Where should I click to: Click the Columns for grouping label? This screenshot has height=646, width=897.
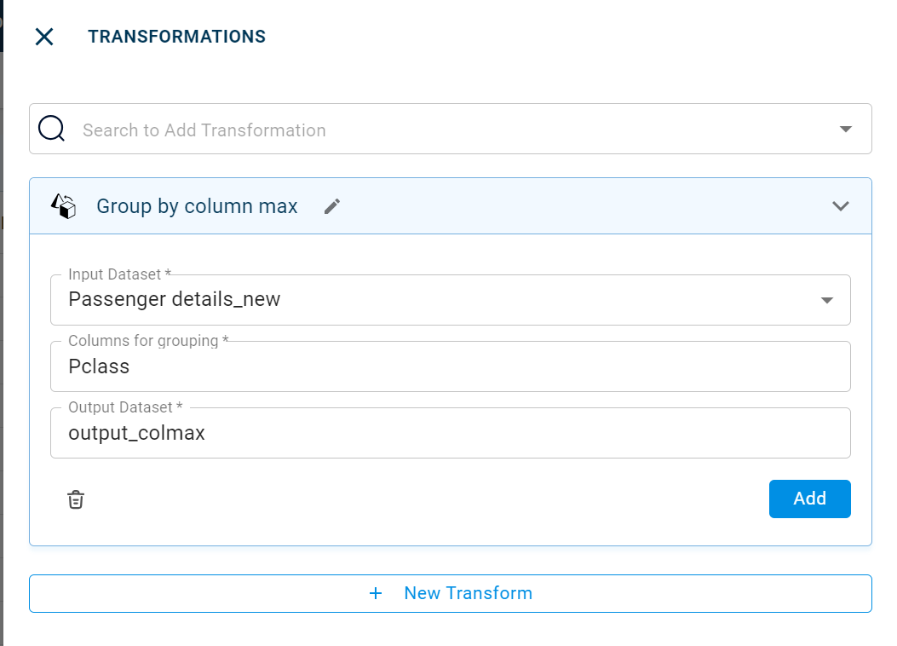[148, 341]
